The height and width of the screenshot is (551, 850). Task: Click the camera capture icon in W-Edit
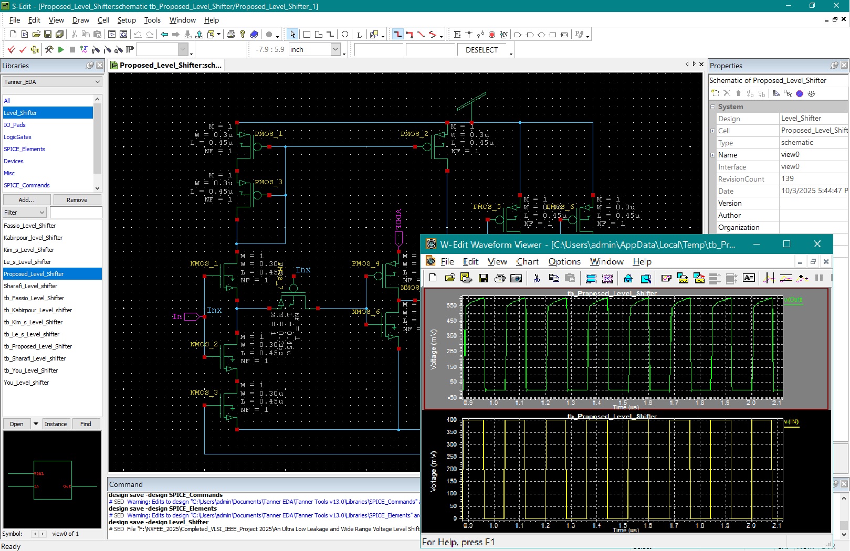(516, 278)
